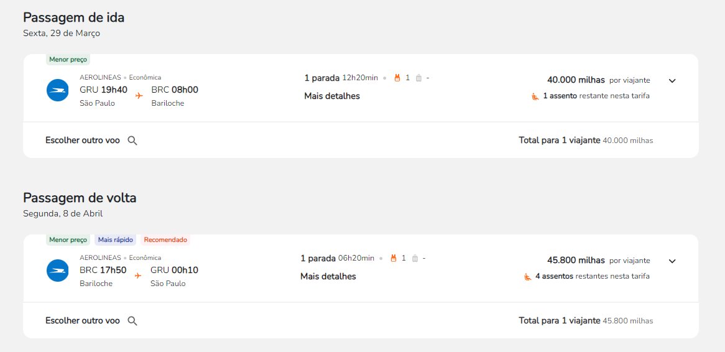Click the orange backpack icon on return flight
This screenshot has width=725, height=352.
pyautogui.click(x=394, y=258)
